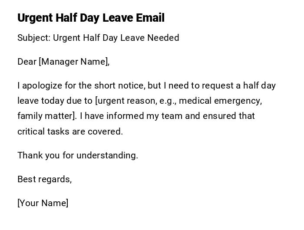Click the words "leave today"
Screen dimensions: 304x230
(x=40, y=101)
